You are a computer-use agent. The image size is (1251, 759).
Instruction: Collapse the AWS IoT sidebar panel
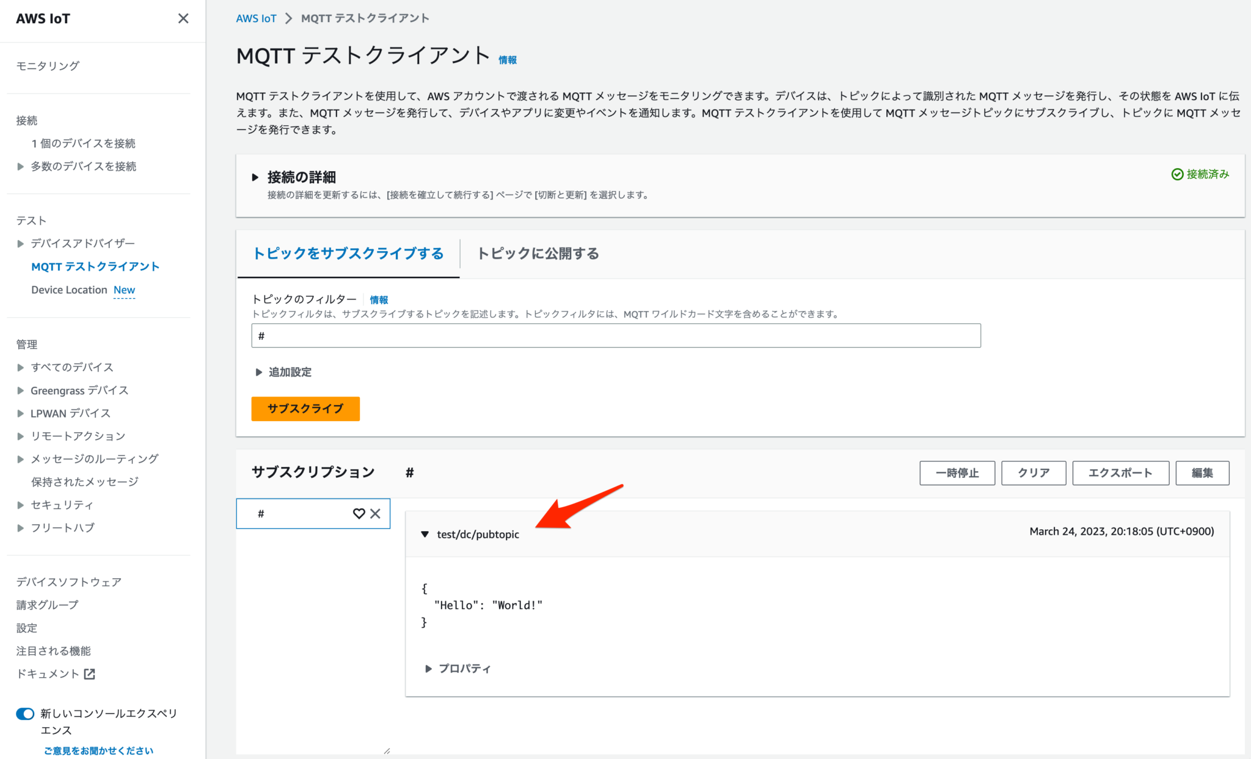[x=183, y=18]
